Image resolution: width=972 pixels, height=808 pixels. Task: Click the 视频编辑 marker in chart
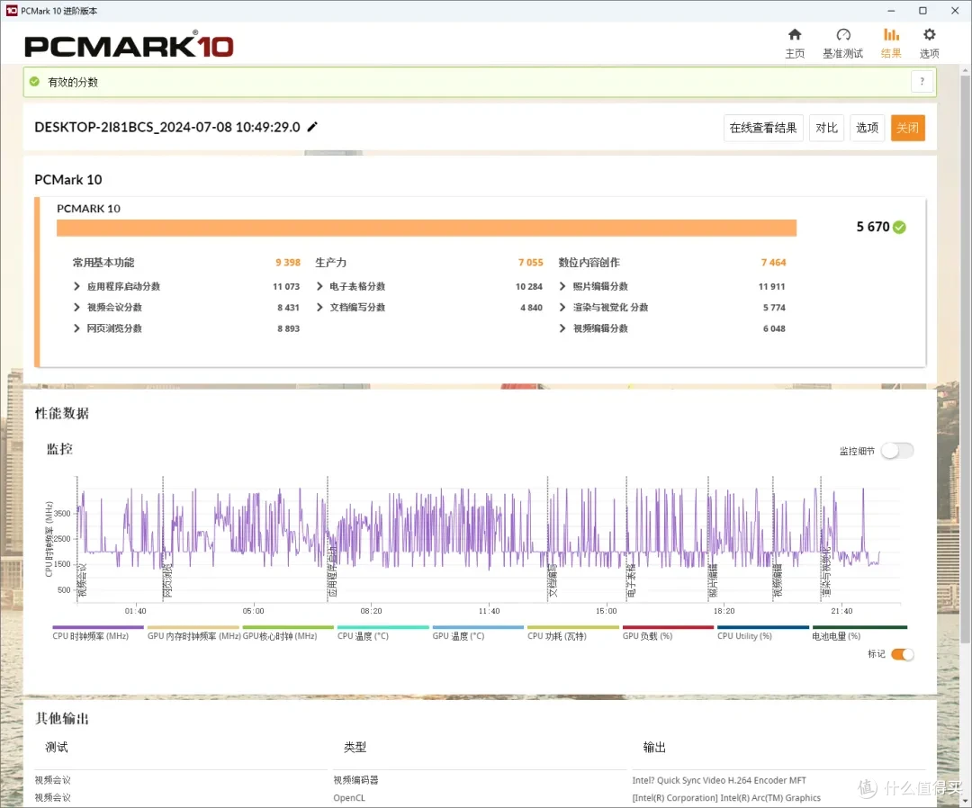point(778,580)
